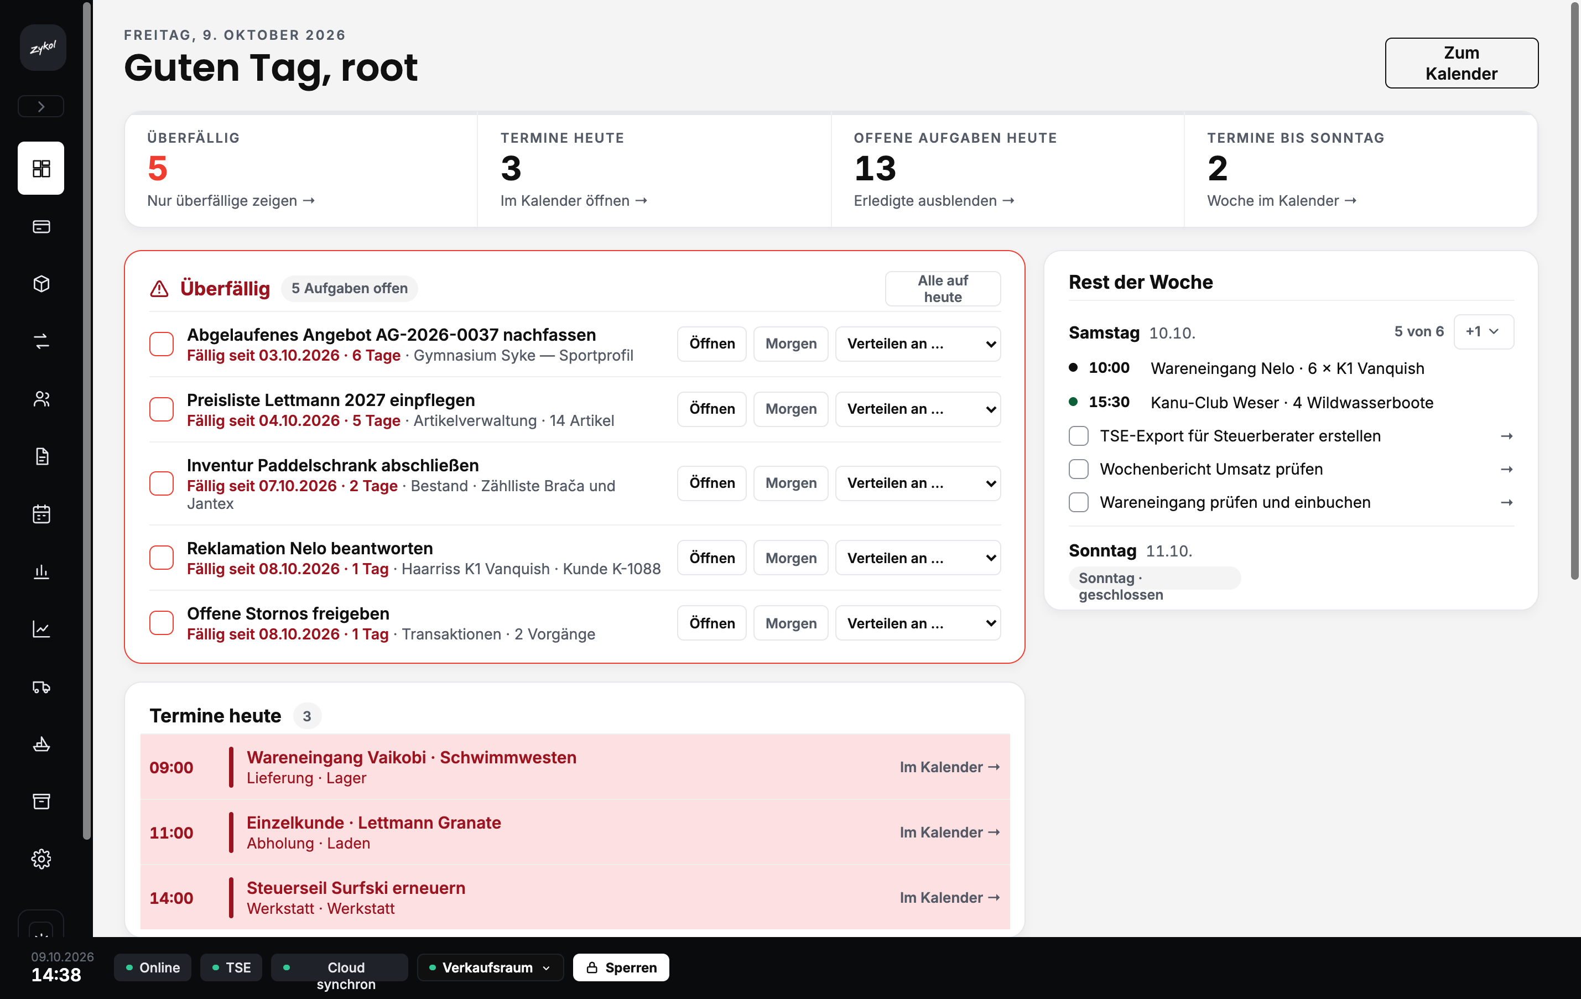This screenshot has width=1581, height=999.
Task: Click Woche im Kalender link
Action: point(1282,201)
